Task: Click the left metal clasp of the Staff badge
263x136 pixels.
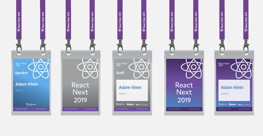Action: pos(120,47)
